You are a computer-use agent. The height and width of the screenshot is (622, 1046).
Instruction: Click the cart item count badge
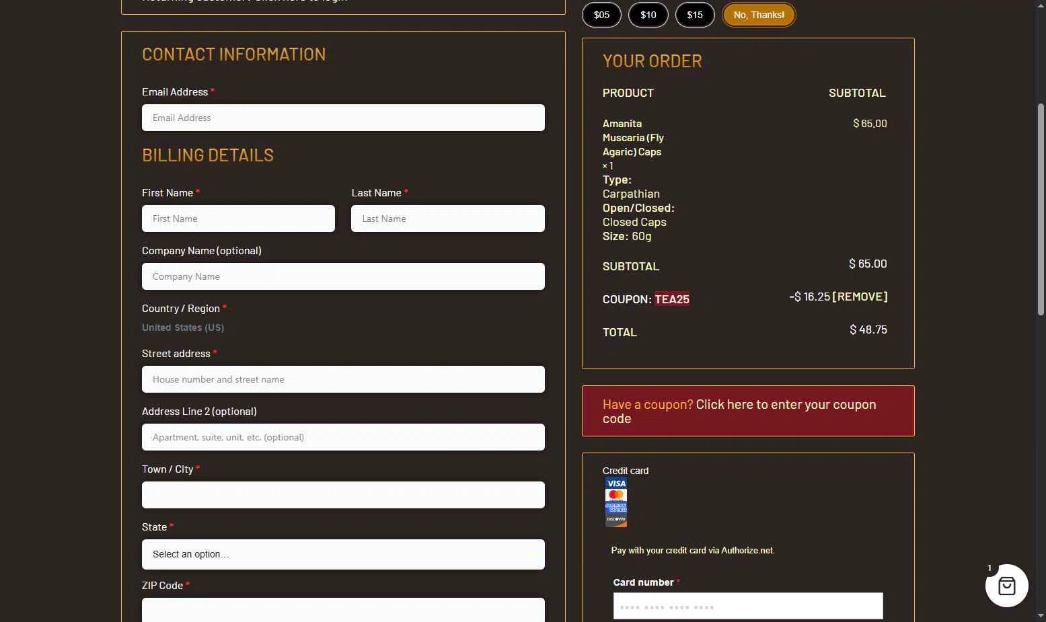point(989,568)
